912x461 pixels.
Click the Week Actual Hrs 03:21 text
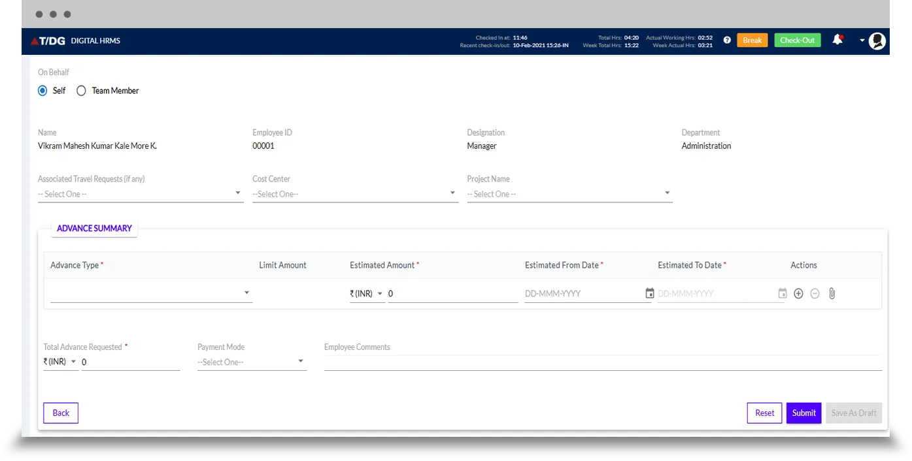(683, 46)
